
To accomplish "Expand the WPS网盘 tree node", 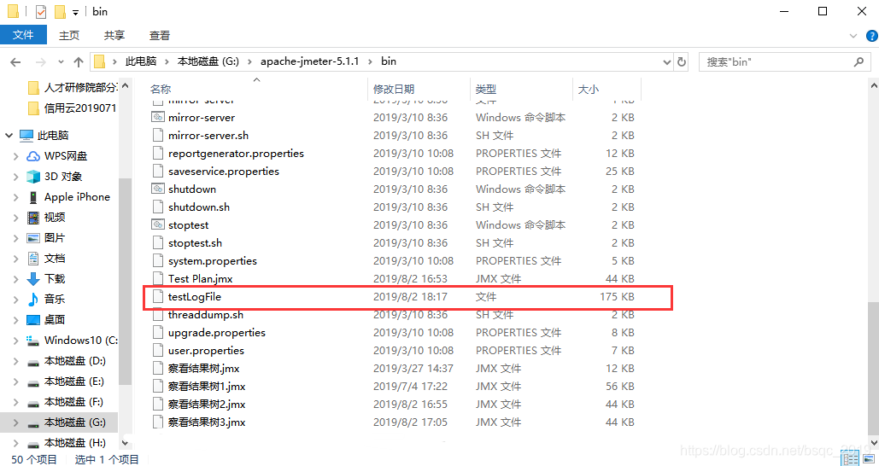I will [16, 155].
